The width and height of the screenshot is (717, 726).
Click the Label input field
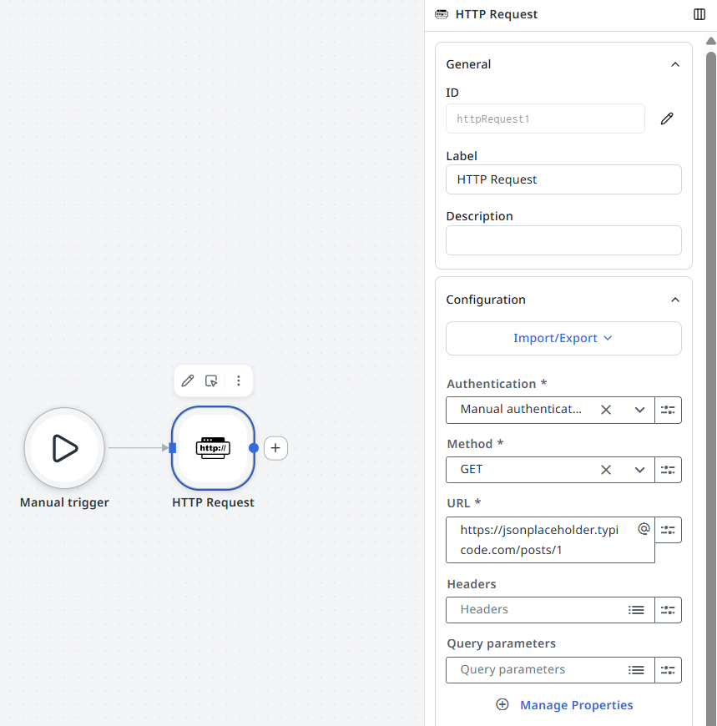pyautogui.click(x=563, y=179)
